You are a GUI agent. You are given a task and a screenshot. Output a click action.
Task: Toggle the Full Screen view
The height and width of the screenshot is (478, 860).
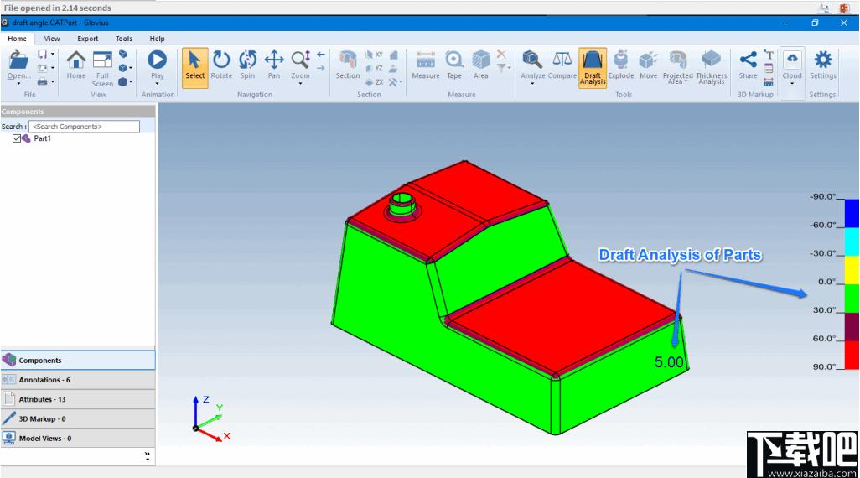tap(102, 68)
